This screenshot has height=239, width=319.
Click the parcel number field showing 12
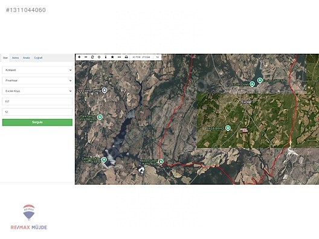[37, 112]
